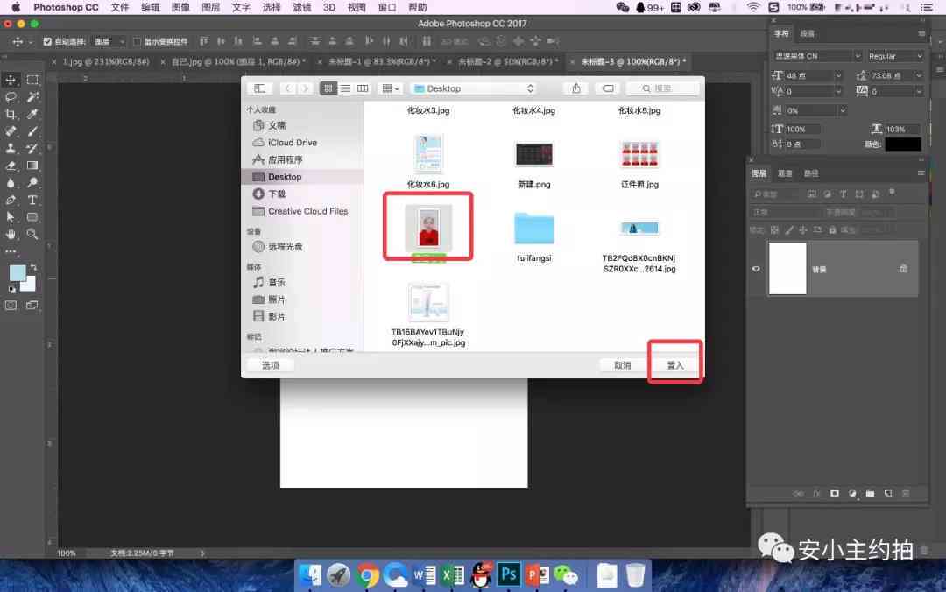Select the Crop tool

11,114
